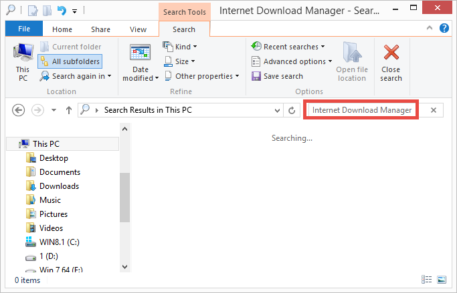Switch to Details view icon in status bar

tap(426, 280)
